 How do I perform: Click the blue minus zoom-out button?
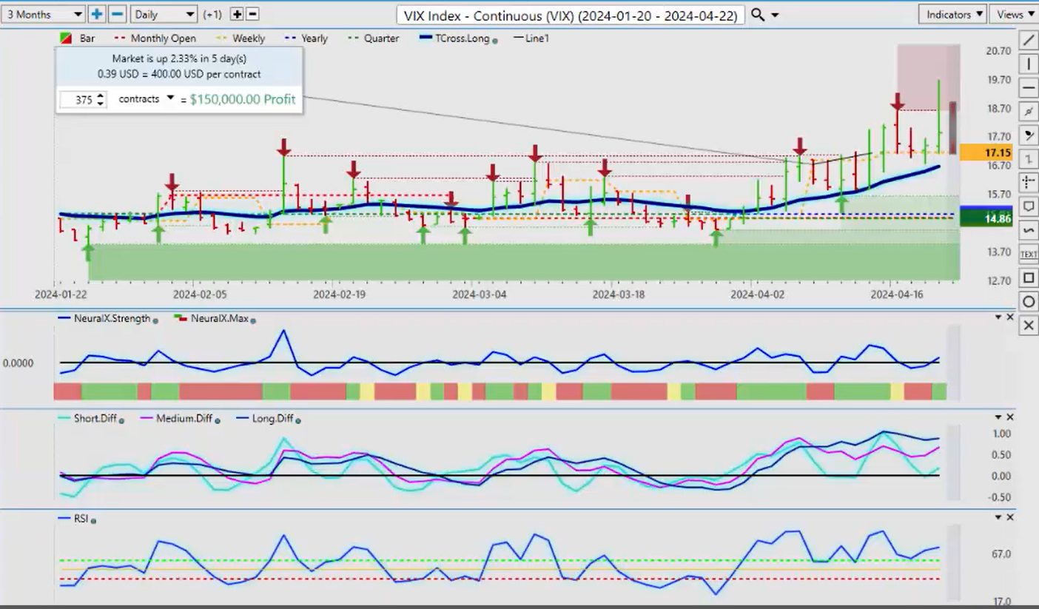point(117,14)
